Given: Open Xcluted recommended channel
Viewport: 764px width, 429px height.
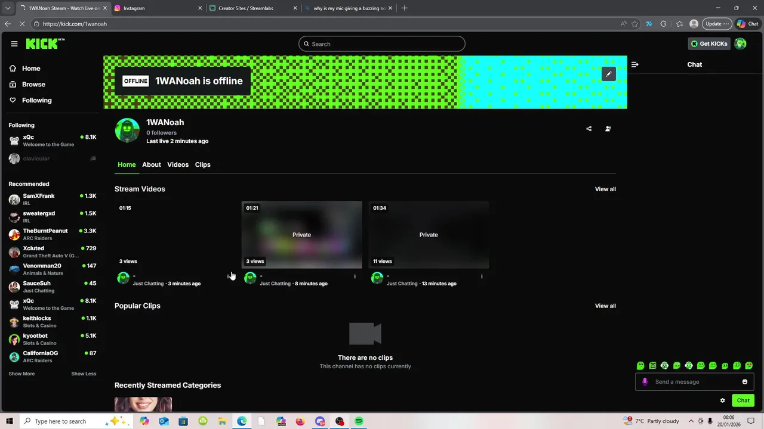Looking at the screenshot, I should [53, 251].
